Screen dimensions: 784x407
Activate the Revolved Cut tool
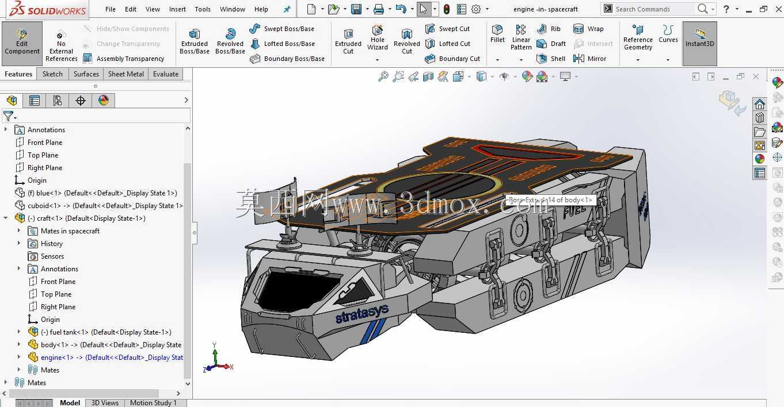407,41
